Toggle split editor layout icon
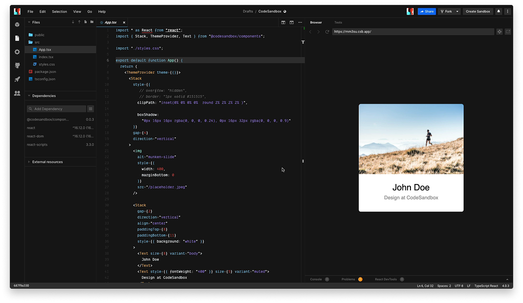This screenshot has height=303, width=523. click(283, 23)
